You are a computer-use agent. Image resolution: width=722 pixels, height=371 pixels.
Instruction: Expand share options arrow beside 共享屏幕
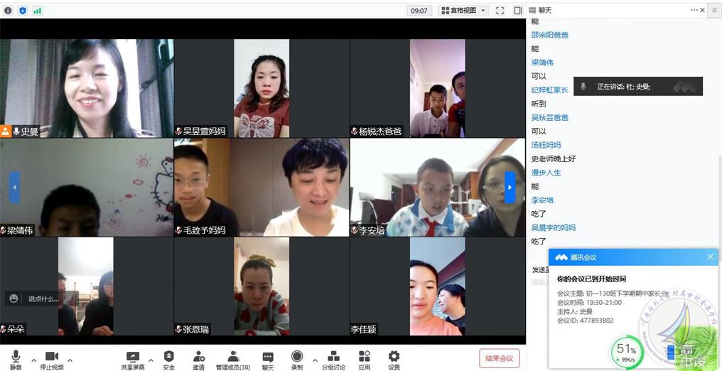click(x=151, y=360)
